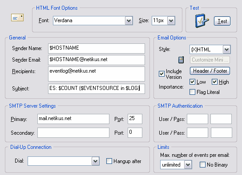Click the first row Pass field
Image resolution: width=242 pixels, height=175 pixels.
221,119
